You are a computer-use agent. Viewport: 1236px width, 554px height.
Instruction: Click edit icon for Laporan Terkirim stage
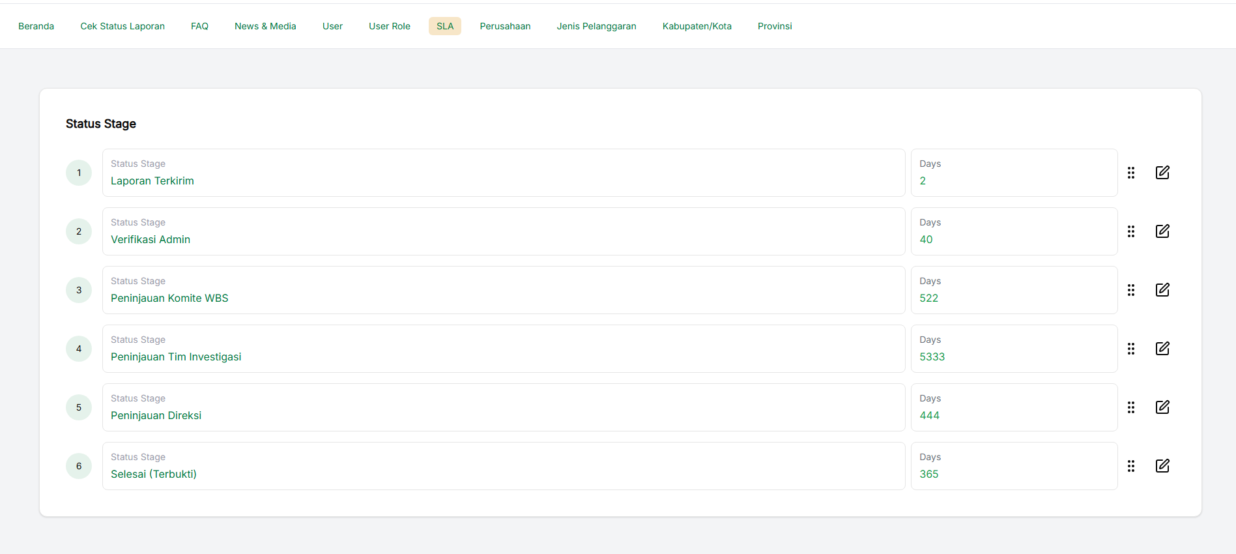point(1162,173)
